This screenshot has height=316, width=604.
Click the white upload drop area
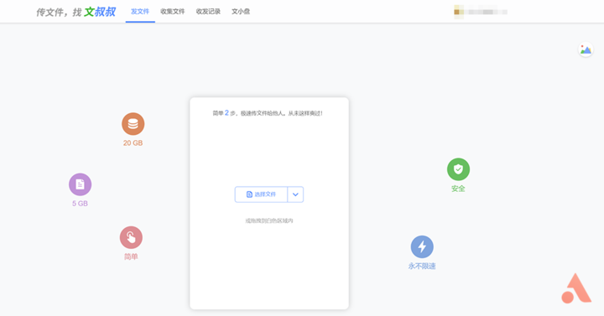click(269, 203)
